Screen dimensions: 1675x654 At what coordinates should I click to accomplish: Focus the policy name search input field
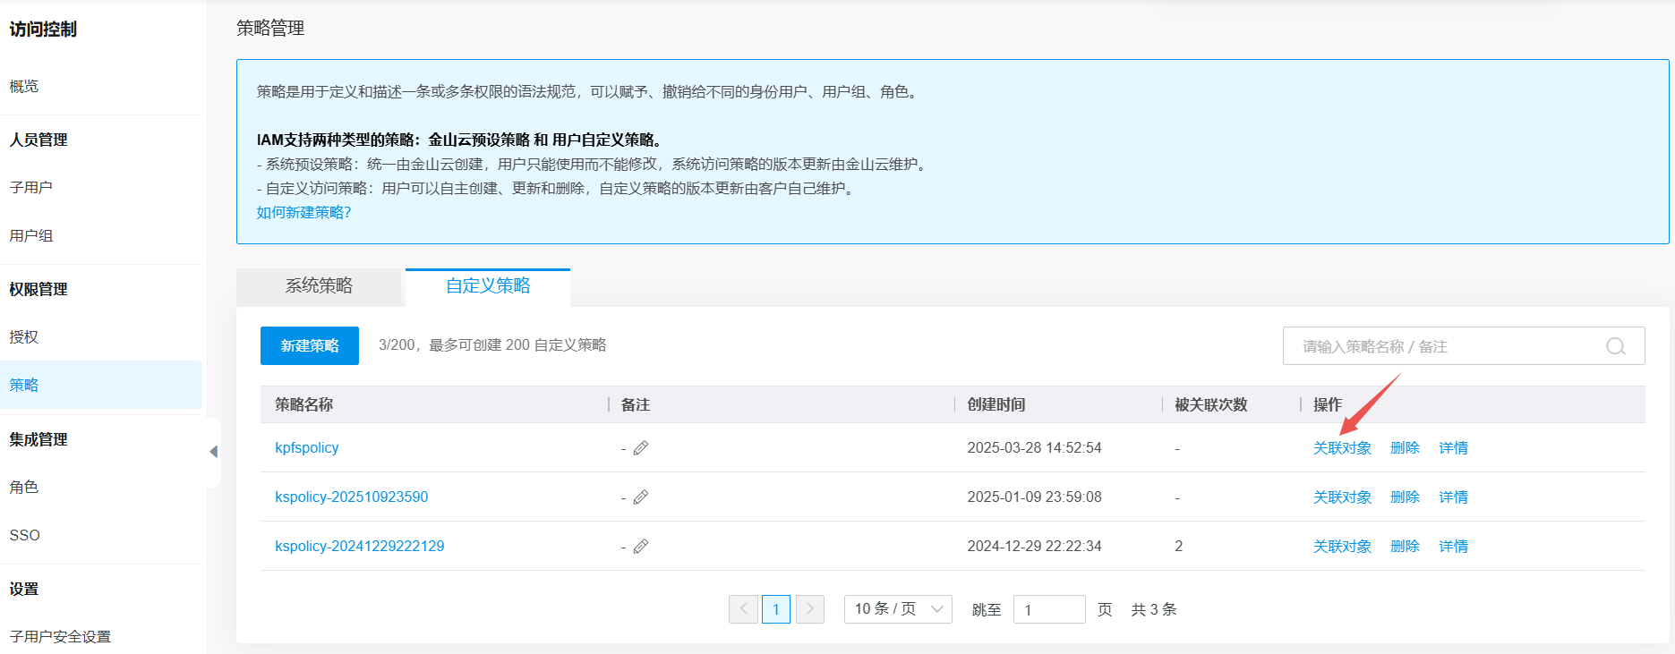pos(1441,346)
